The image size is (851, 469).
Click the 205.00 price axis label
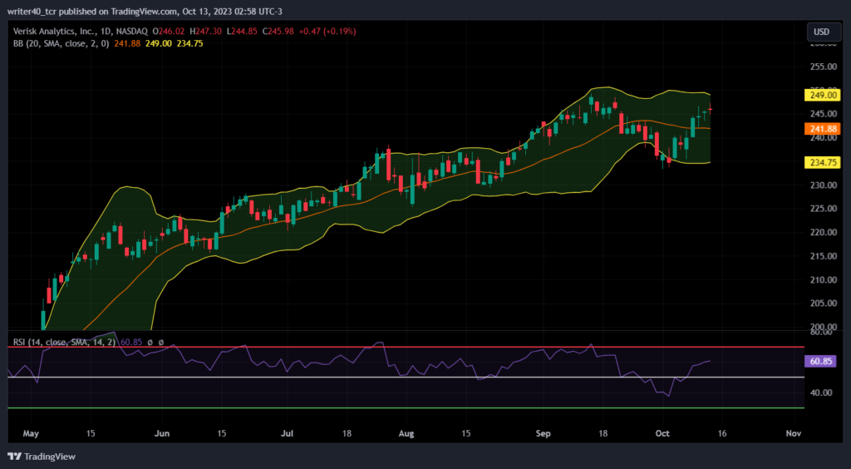824,304
